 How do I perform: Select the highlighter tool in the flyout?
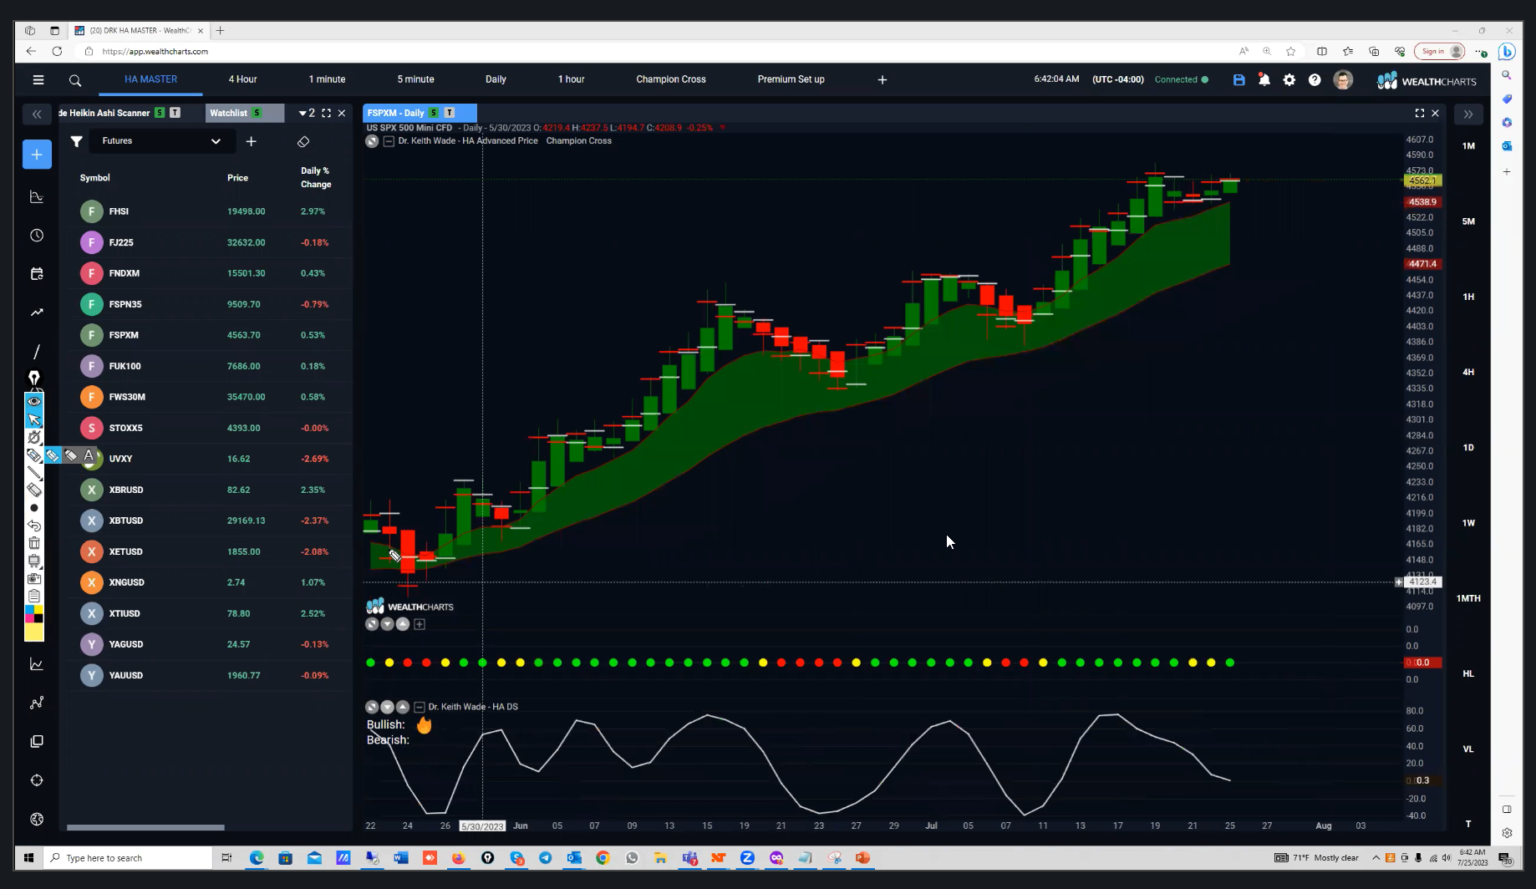point(71,455)
